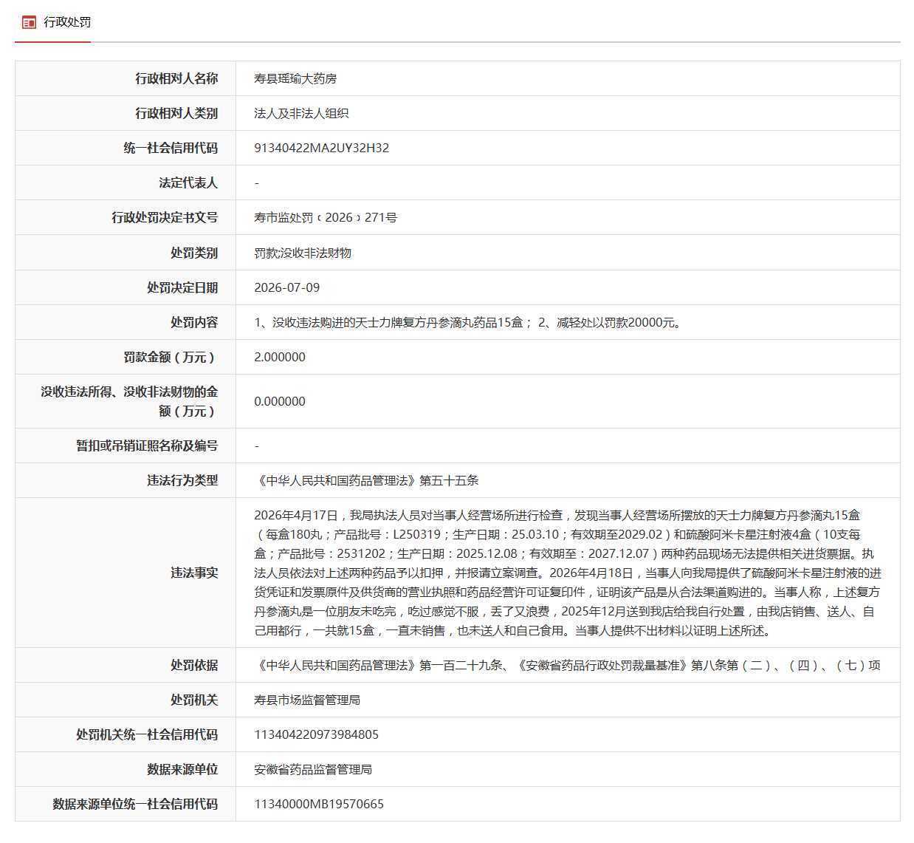Click the label 处罚类别
Viewport: 914px width, 843px height.
pos(194,253)
